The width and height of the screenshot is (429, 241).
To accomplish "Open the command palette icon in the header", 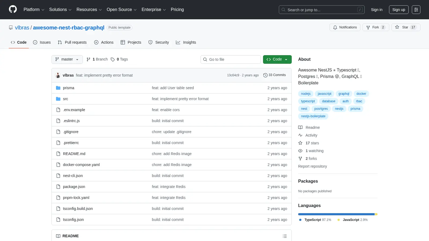I will pyautogui.click(x=416, y=10).
